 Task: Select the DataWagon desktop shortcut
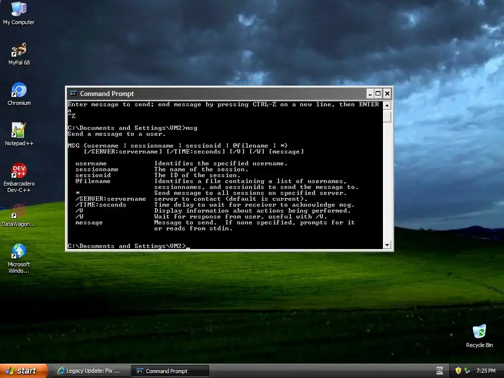[x=19, y=216]
